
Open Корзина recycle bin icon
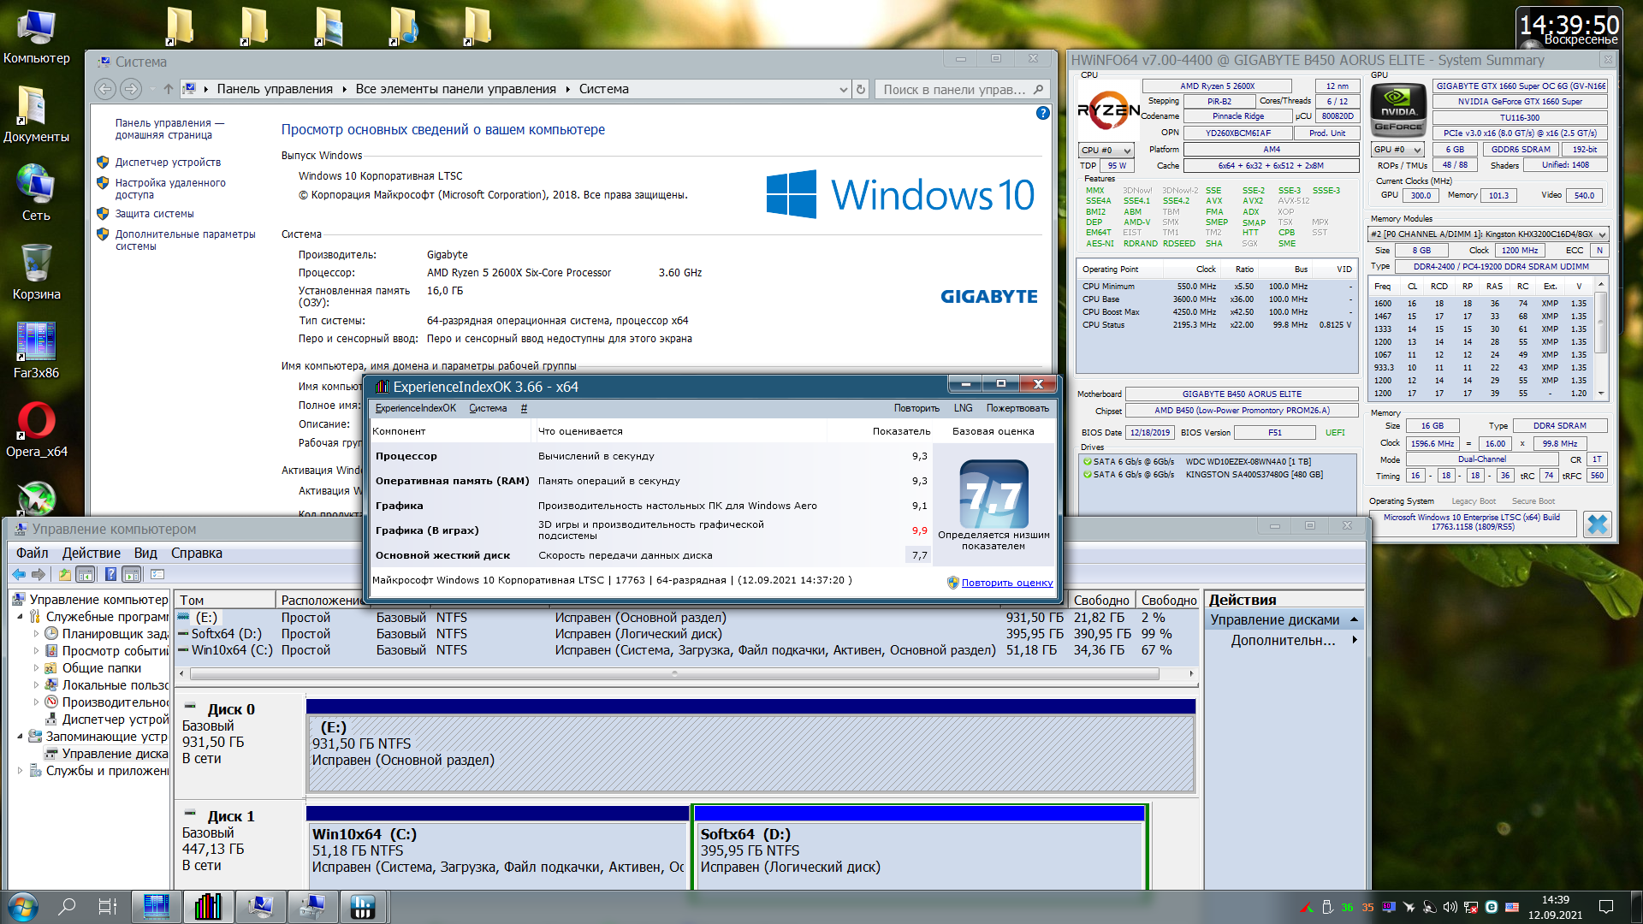tap(36, 271)
